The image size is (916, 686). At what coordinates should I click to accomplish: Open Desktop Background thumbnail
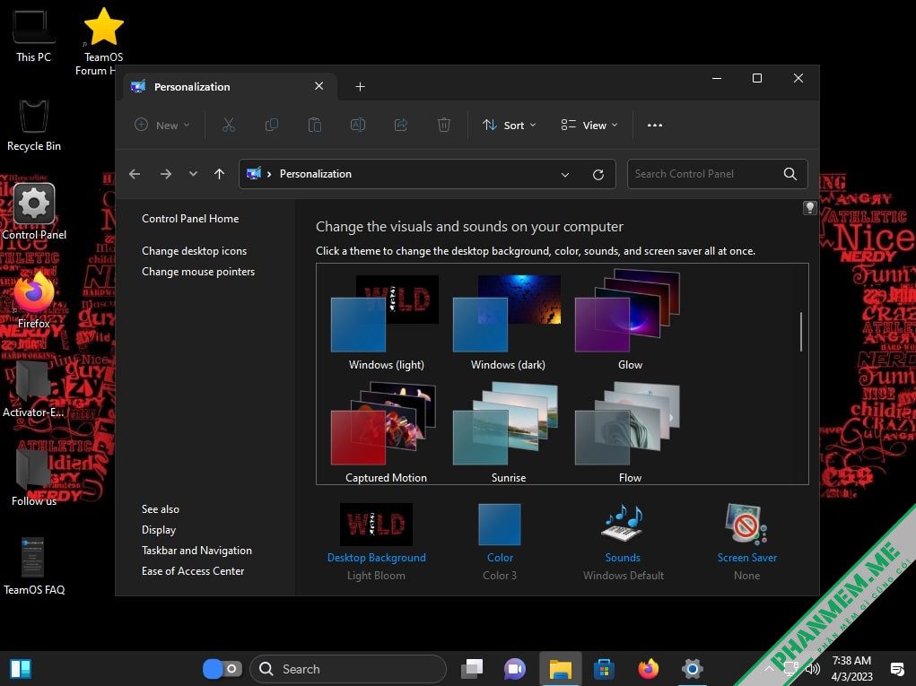[376, 525]
